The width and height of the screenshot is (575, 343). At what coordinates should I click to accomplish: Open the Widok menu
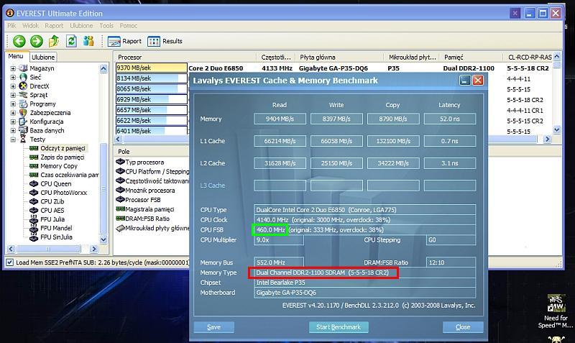pos(30,26)
